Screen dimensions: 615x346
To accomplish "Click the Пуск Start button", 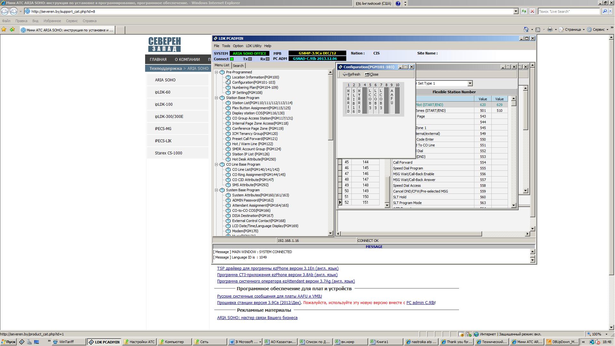I will click(x=9, y=342).
